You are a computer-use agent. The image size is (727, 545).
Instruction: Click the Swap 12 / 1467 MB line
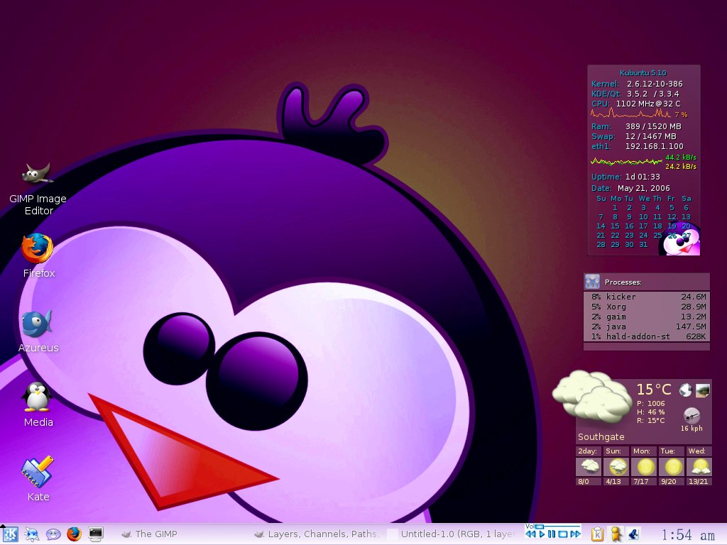[634, 136]
